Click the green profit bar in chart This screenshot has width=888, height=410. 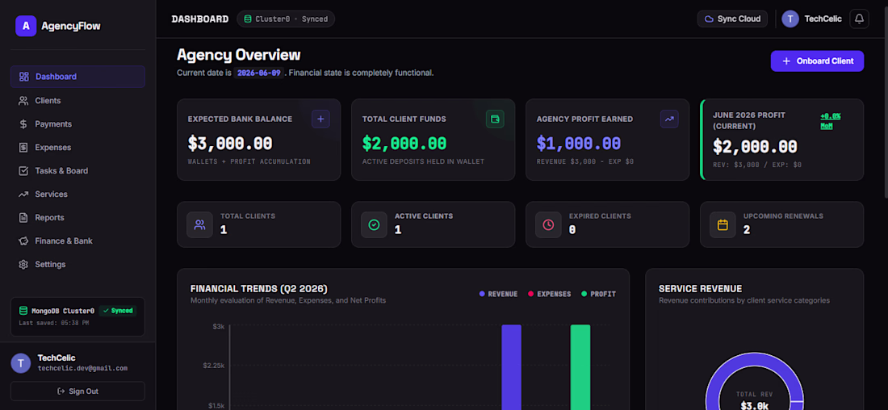tap(580, 367)
